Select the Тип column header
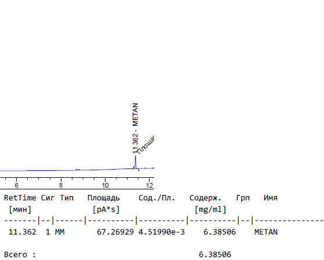 tap(67, 198)
